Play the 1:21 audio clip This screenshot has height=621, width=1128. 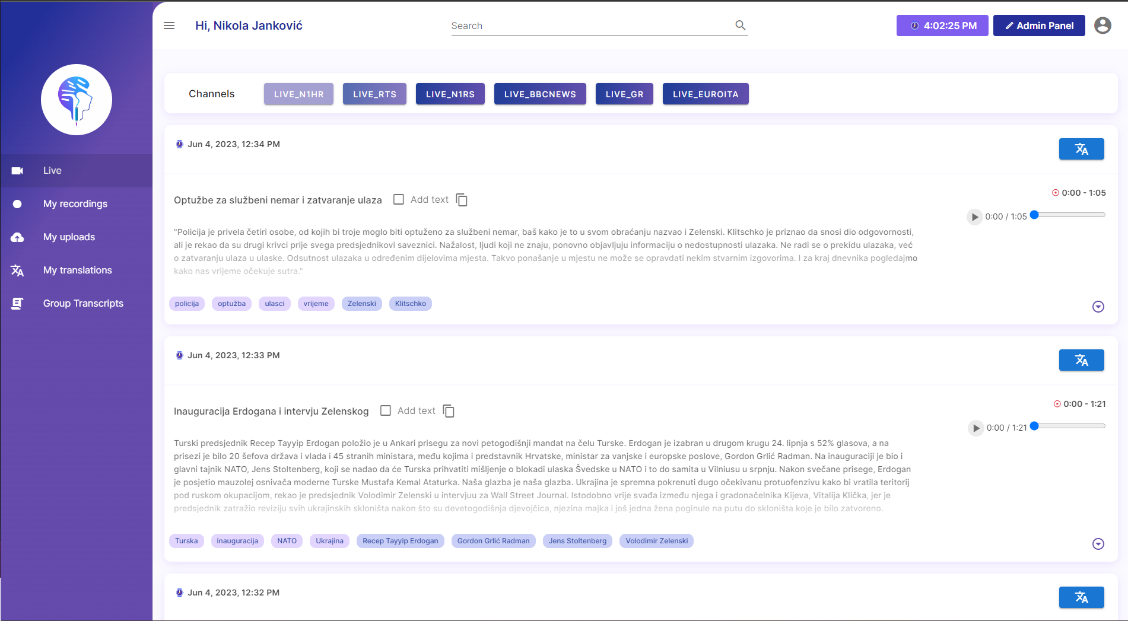click(976, 428)
